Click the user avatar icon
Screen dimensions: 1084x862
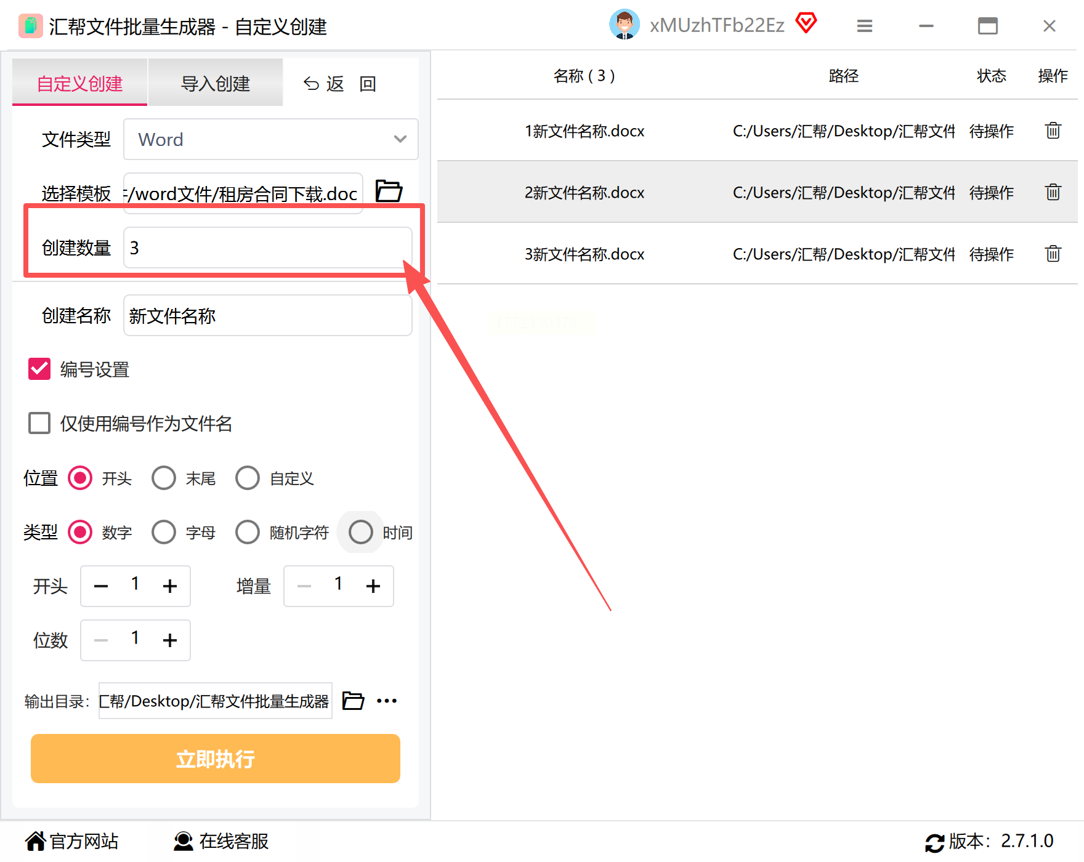click(625, 25)
